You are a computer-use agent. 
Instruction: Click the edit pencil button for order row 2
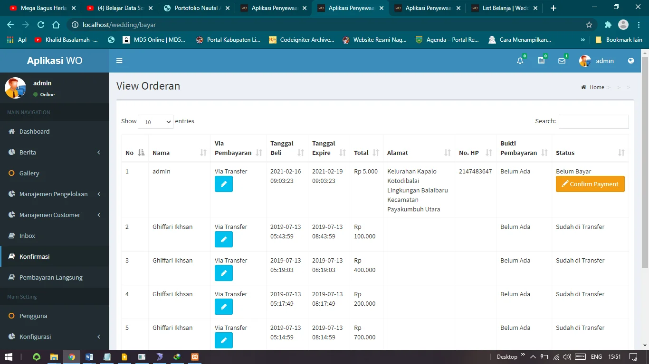tap(224, 239)
